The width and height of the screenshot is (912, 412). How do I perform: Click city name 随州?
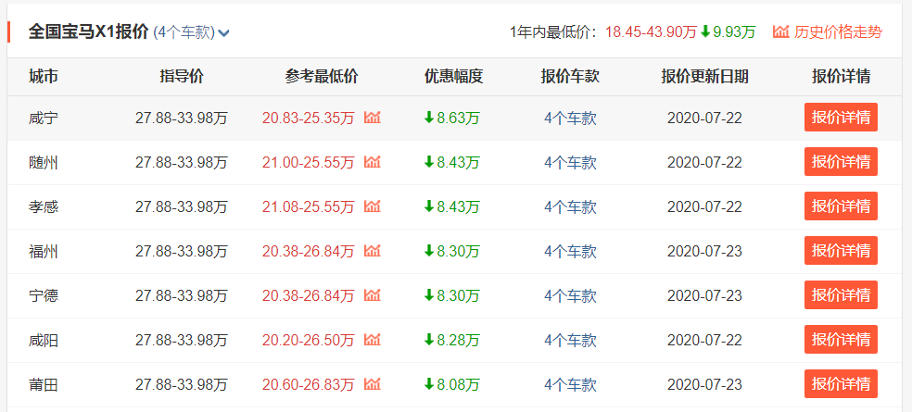click(x=43, y=163)
